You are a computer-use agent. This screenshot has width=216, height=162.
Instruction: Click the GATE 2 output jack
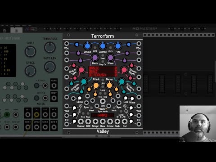36,127
